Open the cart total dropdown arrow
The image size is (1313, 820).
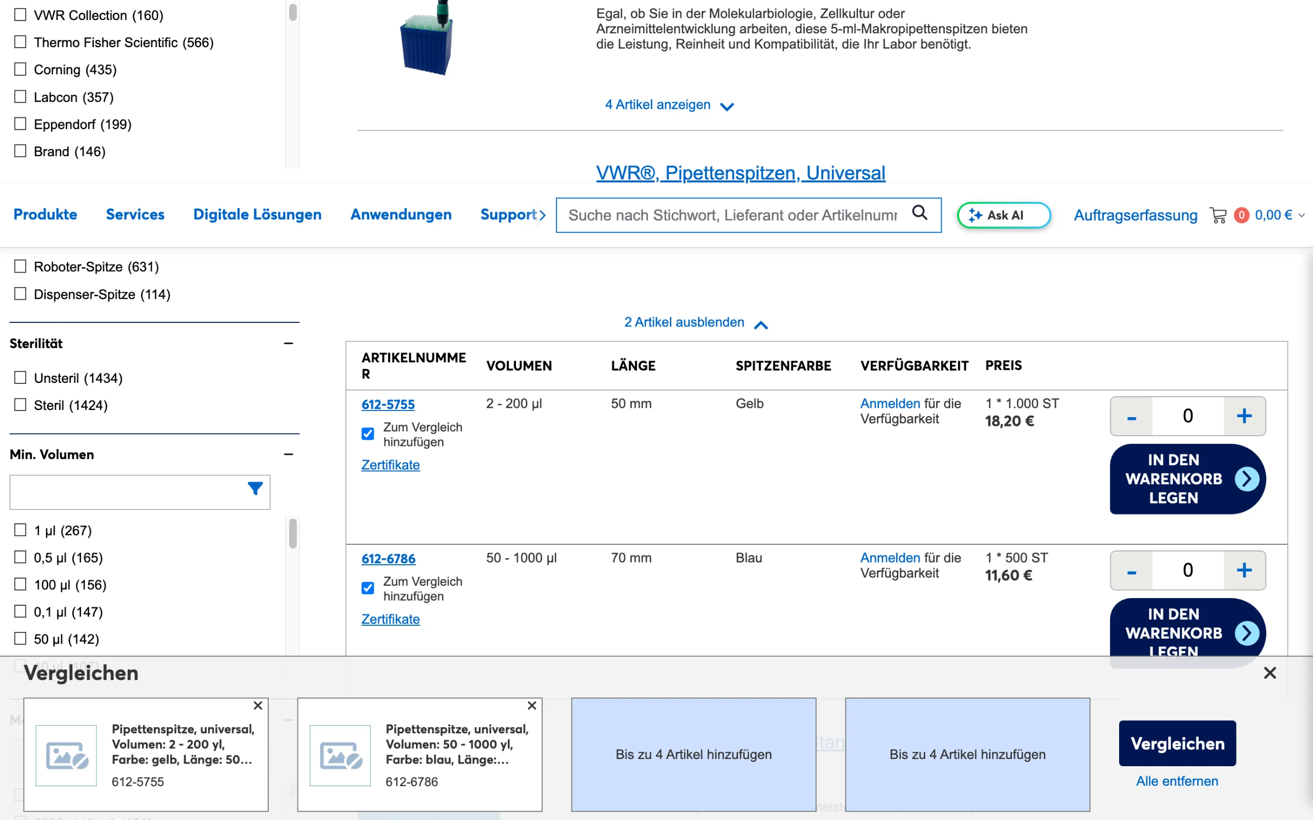point(1301,216)
